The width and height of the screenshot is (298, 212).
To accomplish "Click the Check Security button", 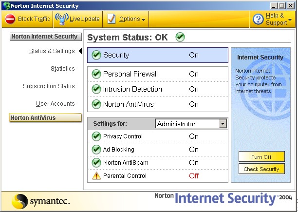I will (261, 169).
